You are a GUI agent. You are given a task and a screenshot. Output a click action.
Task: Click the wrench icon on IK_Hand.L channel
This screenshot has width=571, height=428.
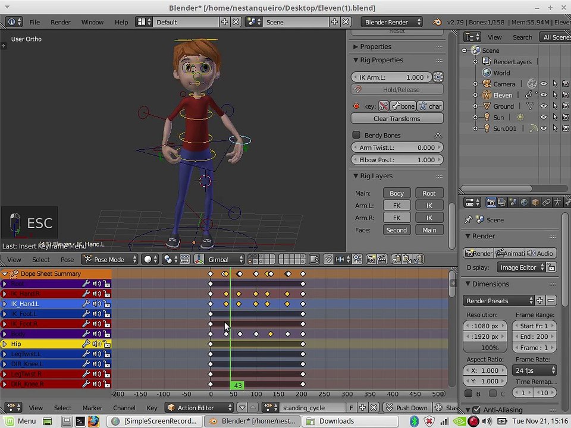(86, 304)
